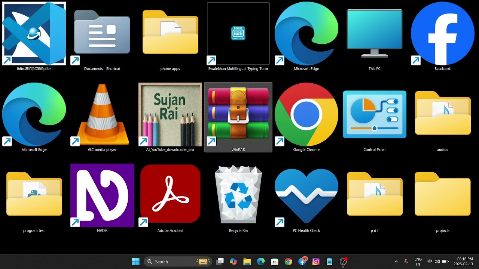
Task: Open Microsoft Edge in the taskbar
Action: (261, 262)
